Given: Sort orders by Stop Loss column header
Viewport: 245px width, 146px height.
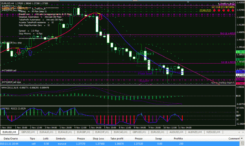Looking at the screenshot, I should coord(98,139).
